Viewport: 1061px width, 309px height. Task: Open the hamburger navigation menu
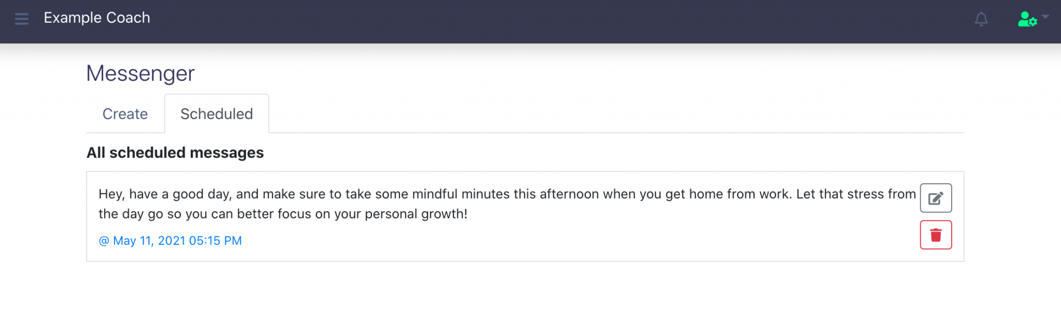coord(21,19)
